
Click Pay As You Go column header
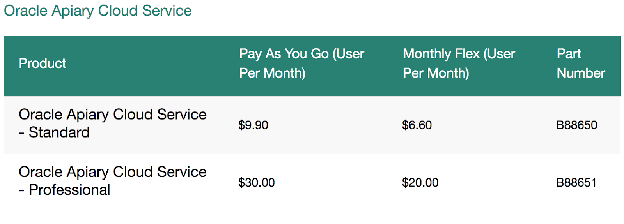tap(301, 63)
